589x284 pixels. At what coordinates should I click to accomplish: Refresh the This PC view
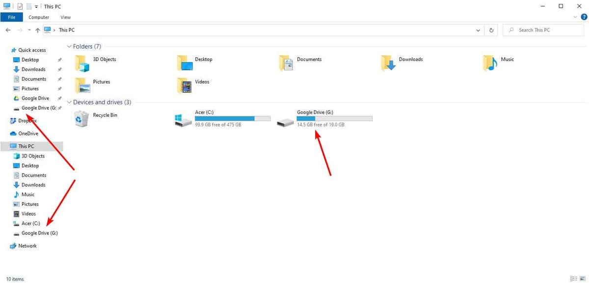coord(491,30)
